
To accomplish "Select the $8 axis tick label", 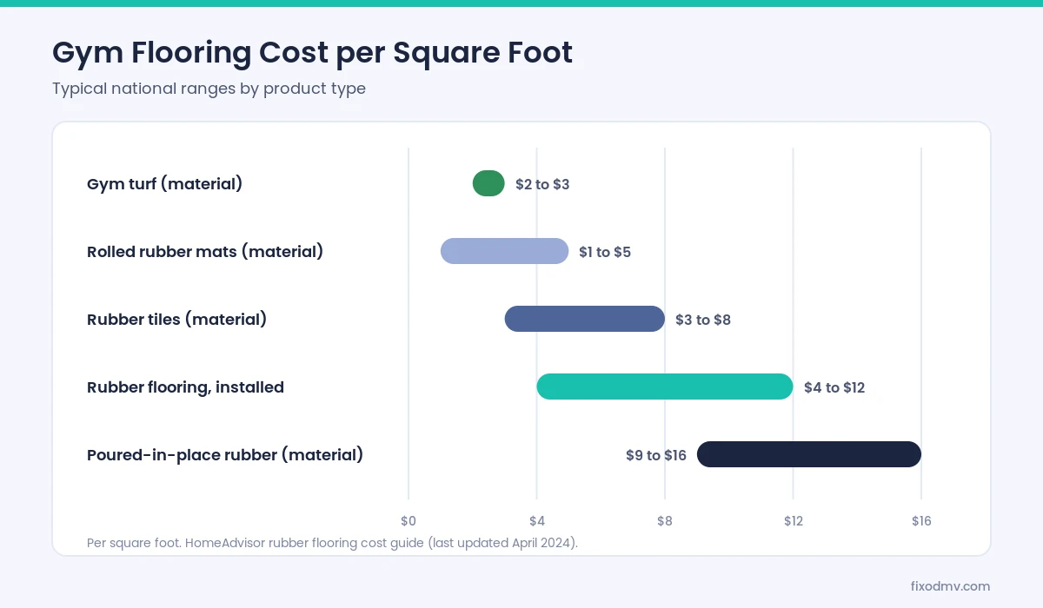I will coord(665,521).
